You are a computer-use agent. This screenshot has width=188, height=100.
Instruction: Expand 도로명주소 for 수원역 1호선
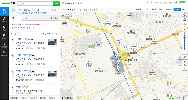[22, 45]
